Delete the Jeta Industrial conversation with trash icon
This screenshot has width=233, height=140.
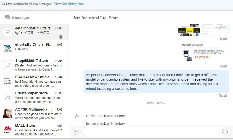[x=61, y=37]
